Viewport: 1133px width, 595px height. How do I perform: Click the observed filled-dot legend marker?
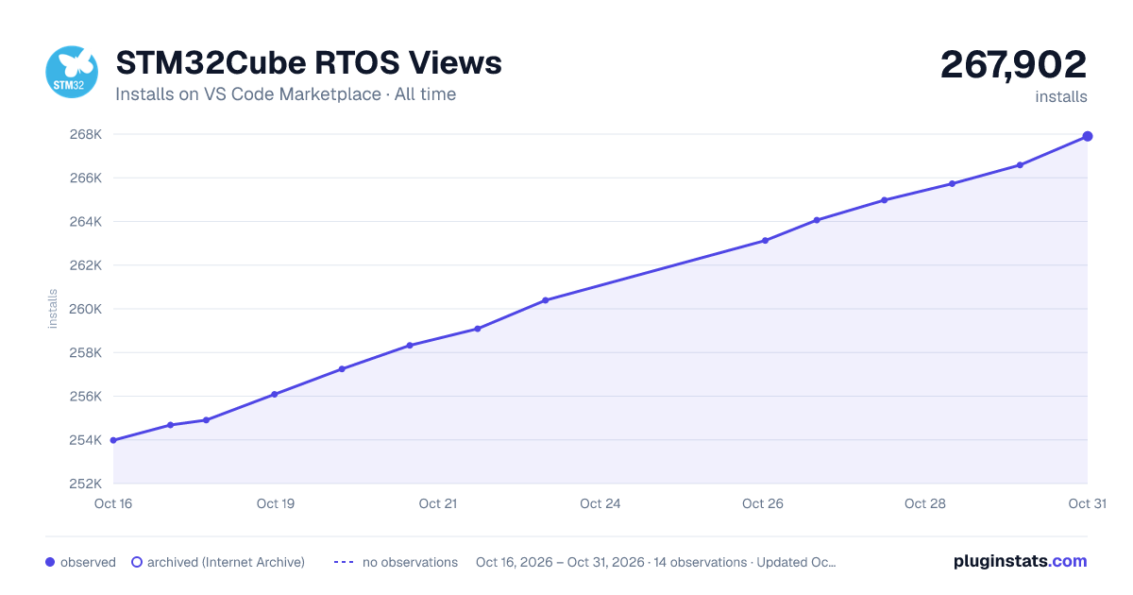[x=50, y=562]
